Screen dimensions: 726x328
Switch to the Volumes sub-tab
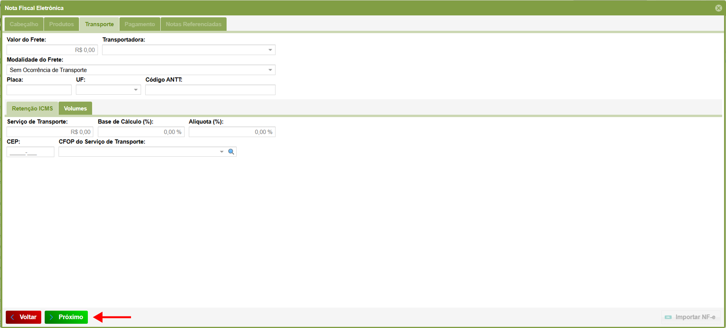[75, 109]
